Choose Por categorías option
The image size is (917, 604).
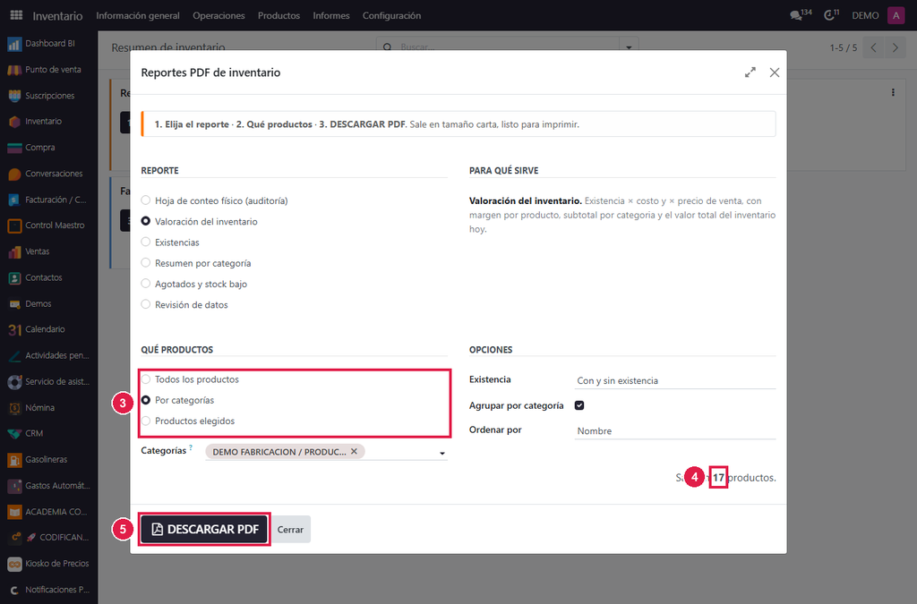coord(146,400)
